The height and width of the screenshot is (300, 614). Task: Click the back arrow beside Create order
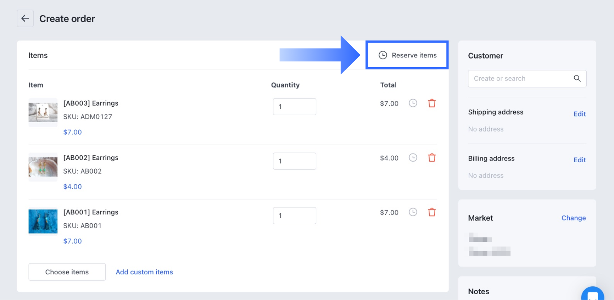pyautogui.click(x=25, y=18)
